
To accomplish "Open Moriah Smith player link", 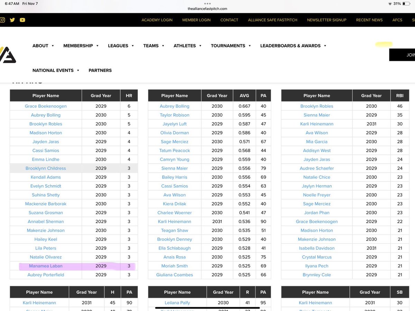I will [174, 266].
